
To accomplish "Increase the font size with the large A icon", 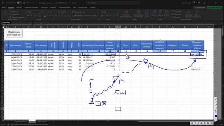I will point(48,12).
